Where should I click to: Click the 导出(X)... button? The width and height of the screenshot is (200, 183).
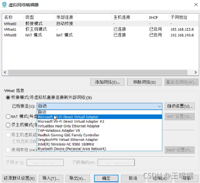click(x=78, y=178)
